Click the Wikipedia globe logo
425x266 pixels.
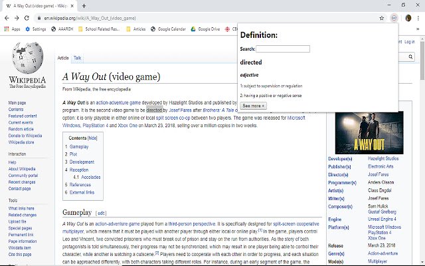27,58
